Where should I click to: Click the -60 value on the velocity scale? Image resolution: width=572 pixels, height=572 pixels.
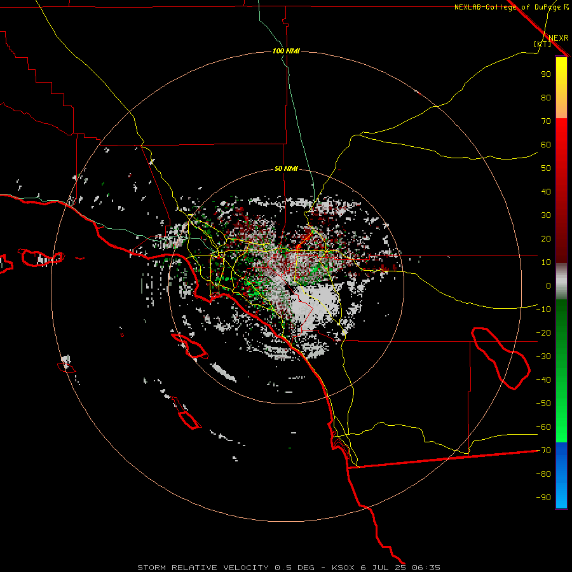click(x=543, y=427)
